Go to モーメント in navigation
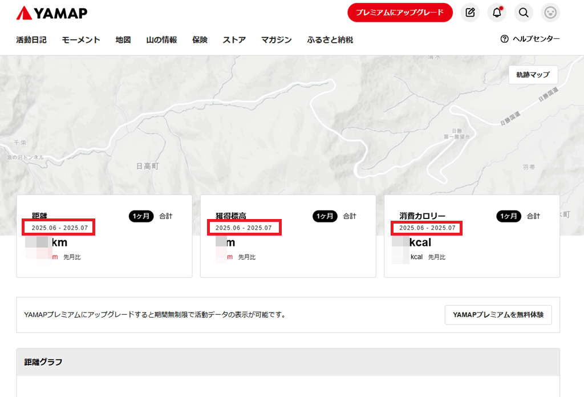This screenshot has height=397, width=584. pos(81,40)
